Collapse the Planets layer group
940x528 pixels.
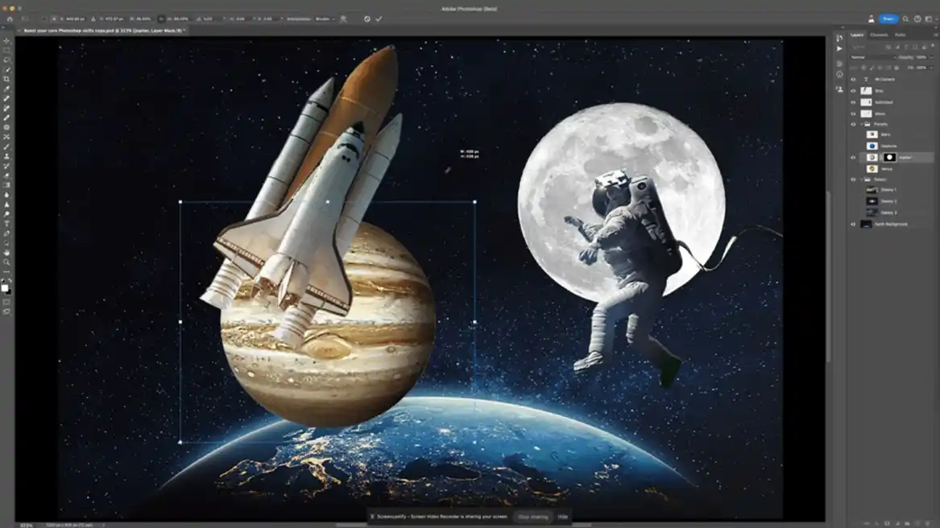[861, 125]
